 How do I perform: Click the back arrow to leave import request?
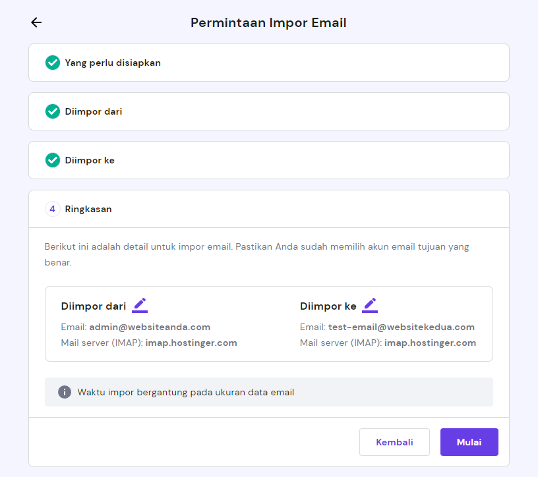tap(36, 22)
